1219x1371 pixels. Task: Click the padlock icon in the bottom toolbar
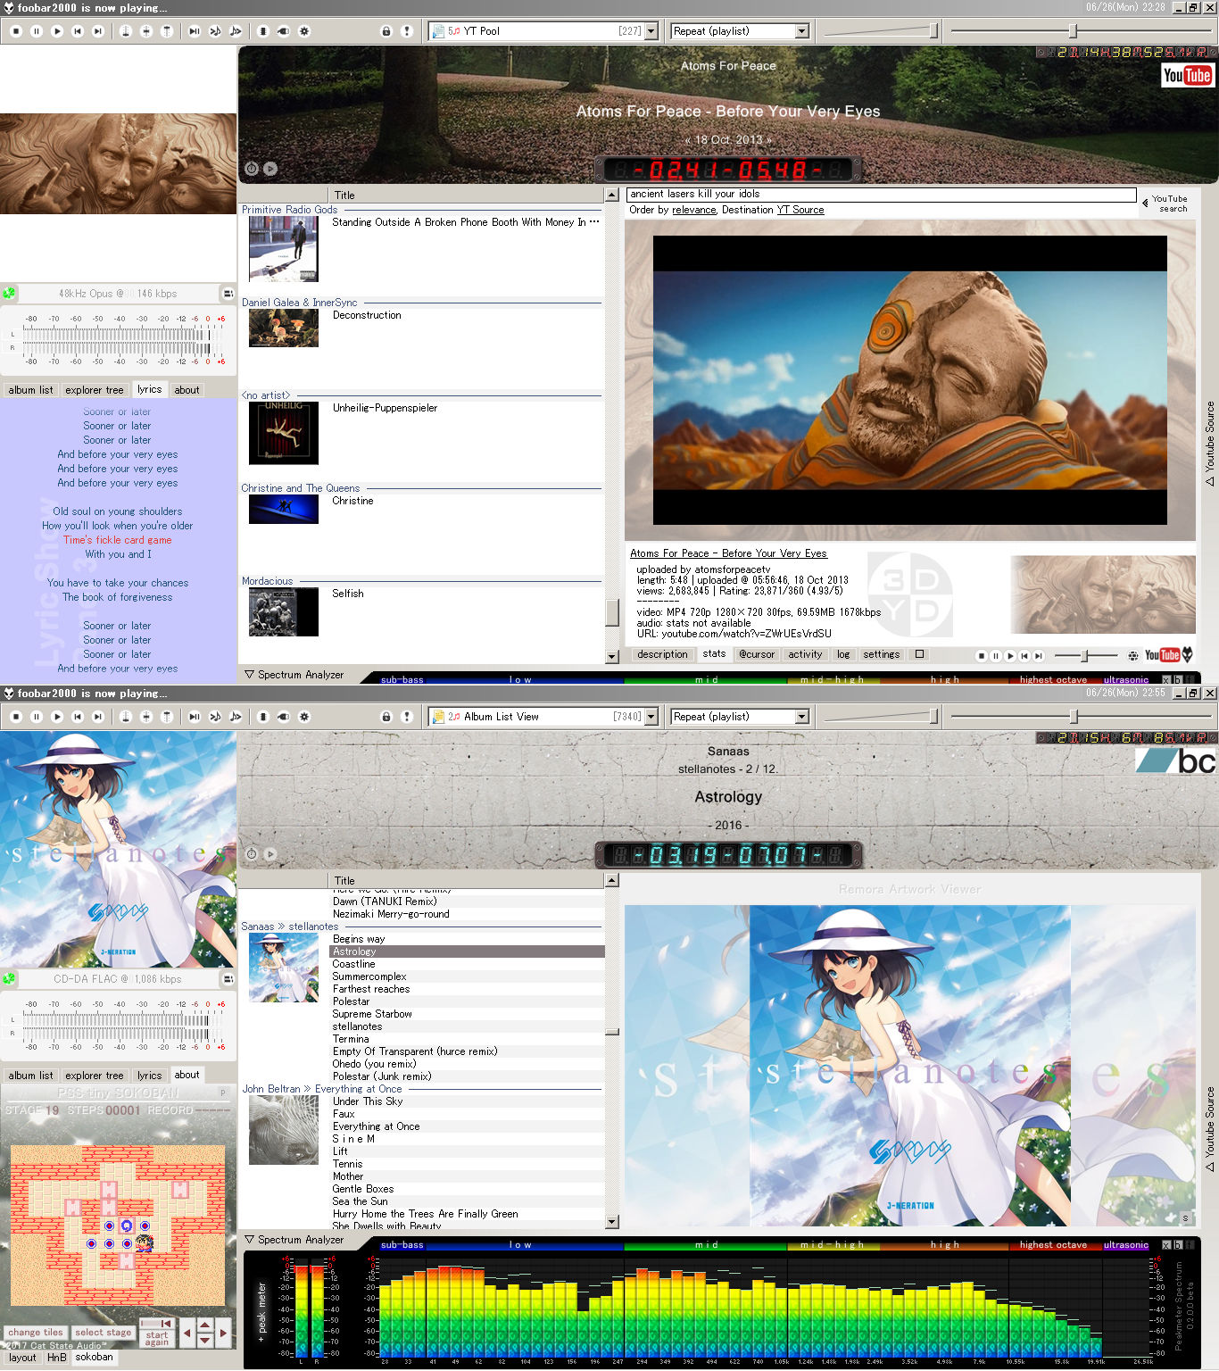point(386,717)
